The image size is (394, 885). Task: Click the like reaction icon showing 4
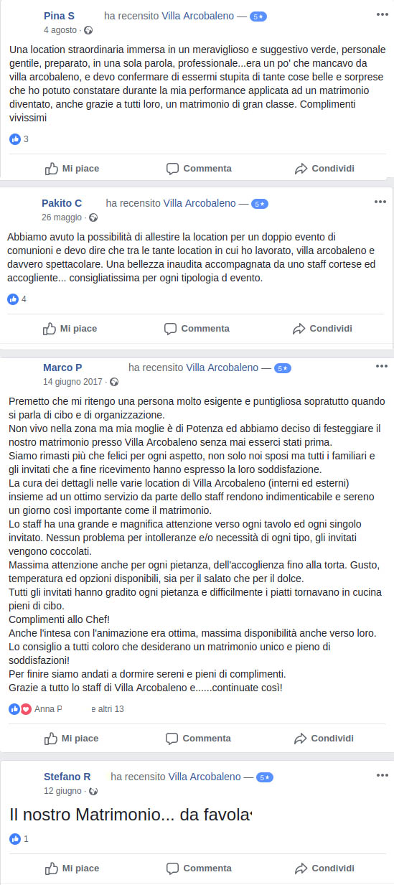click(x=13, y=299)
